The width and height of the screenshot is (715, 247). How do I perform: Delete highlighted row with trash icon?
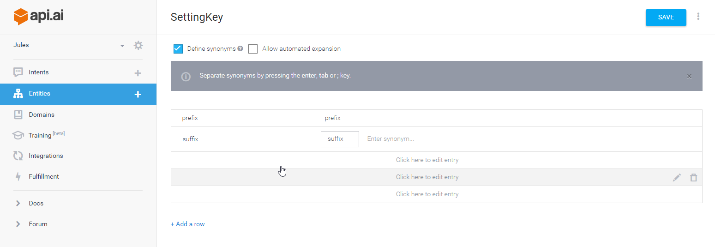693,177
